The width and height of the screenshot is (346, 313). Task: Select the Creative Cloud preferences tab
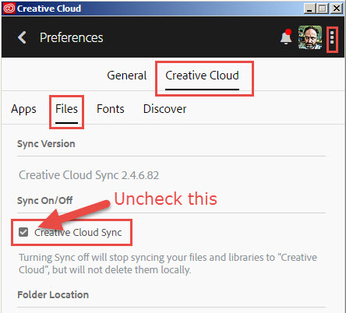(202, 76)
